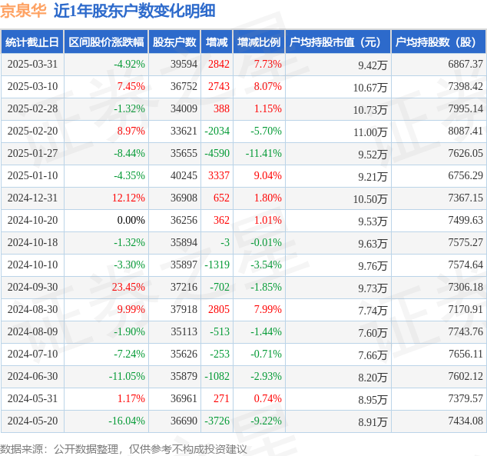Viewport: 487px width, 456px height.
Task: Click the shares per holder value 6867.37
Action: click(x=465, y=64)
